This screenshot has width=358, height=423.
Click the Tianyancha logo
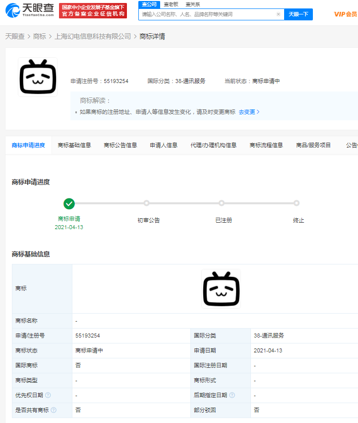30,10
